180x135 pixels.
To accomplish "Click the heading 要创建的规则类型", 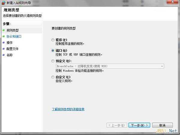I will [x=64, y=28].
